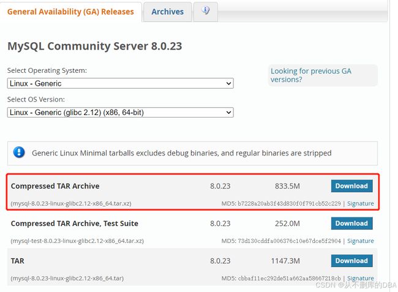Screen dimensions: 398x292
Task: Switch to the Archives tab
Action: [168, 12]
